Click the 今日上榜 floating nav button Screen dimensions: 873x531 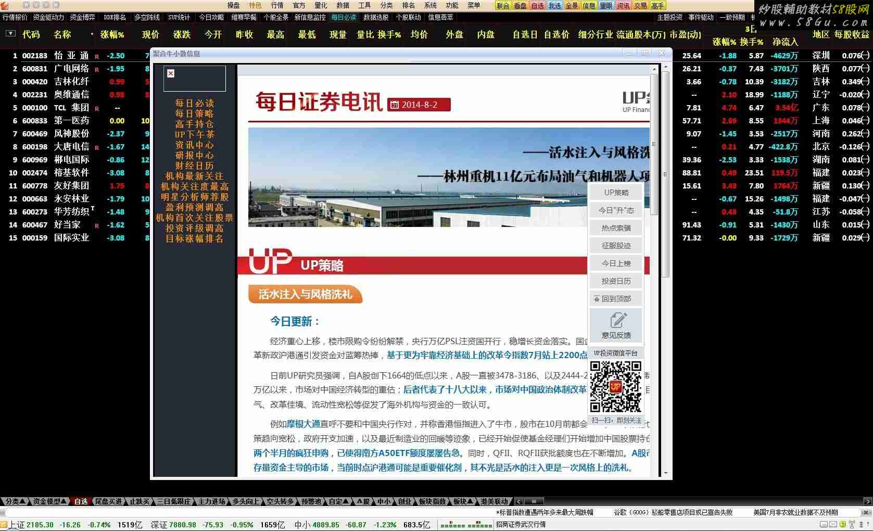pos(616,263)
